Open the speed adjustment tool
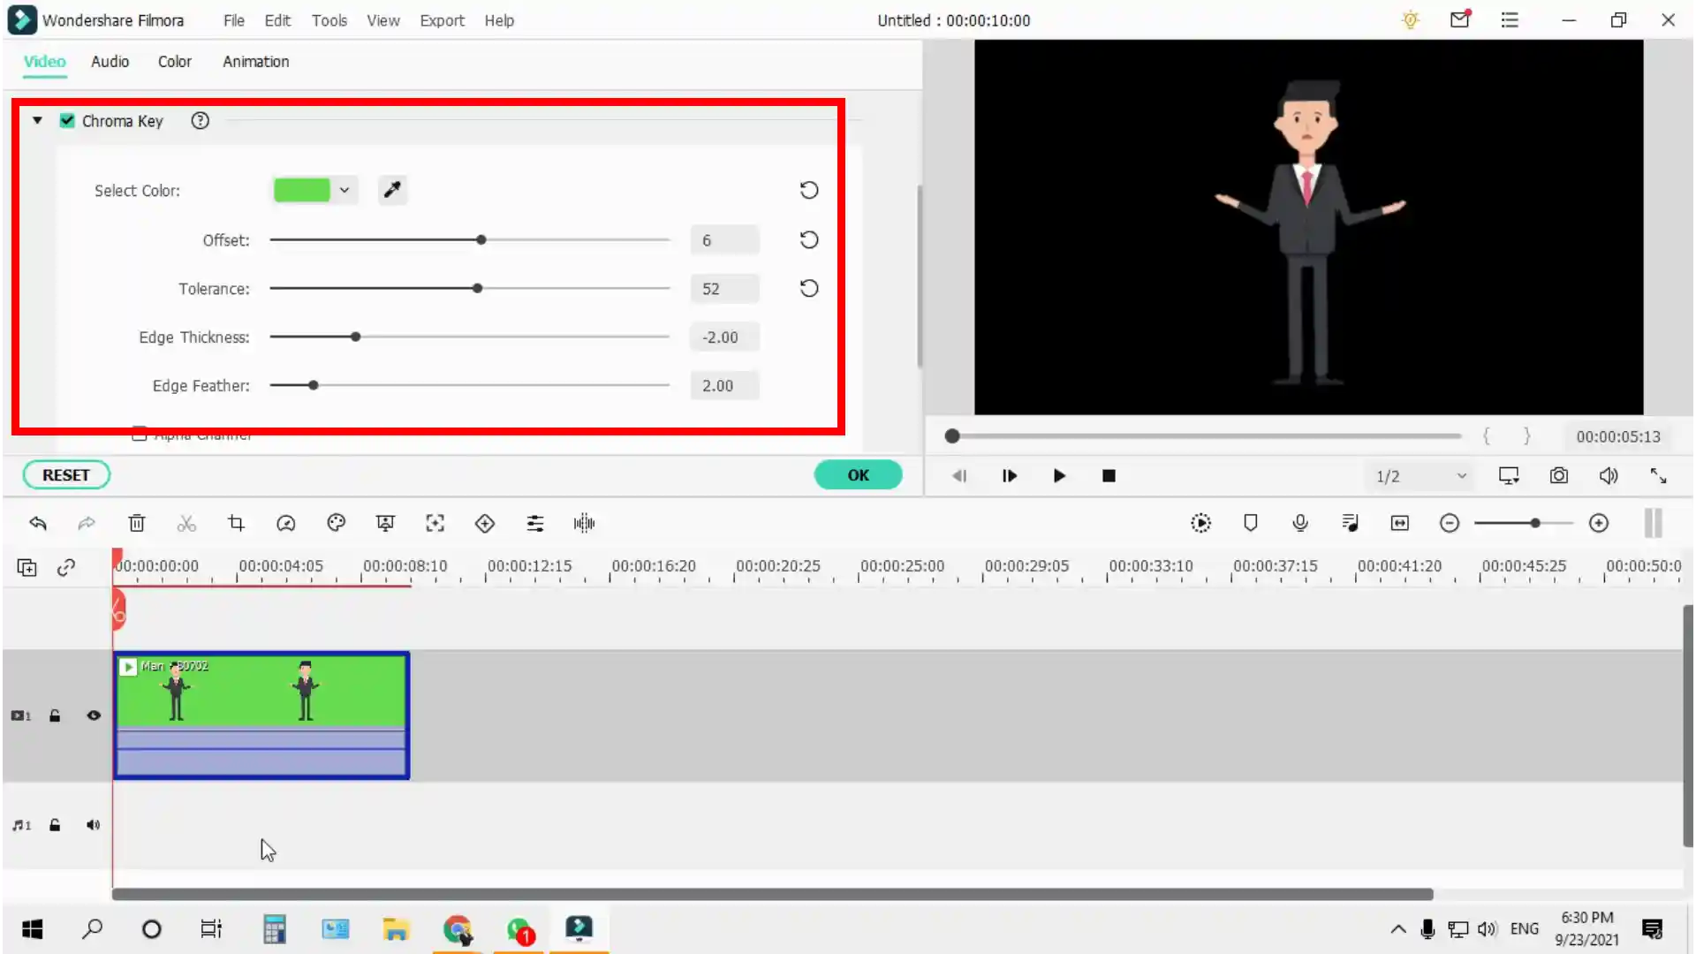Image resolution: width=1696 pixels, height=954 pixels. [x=285, y=523]
